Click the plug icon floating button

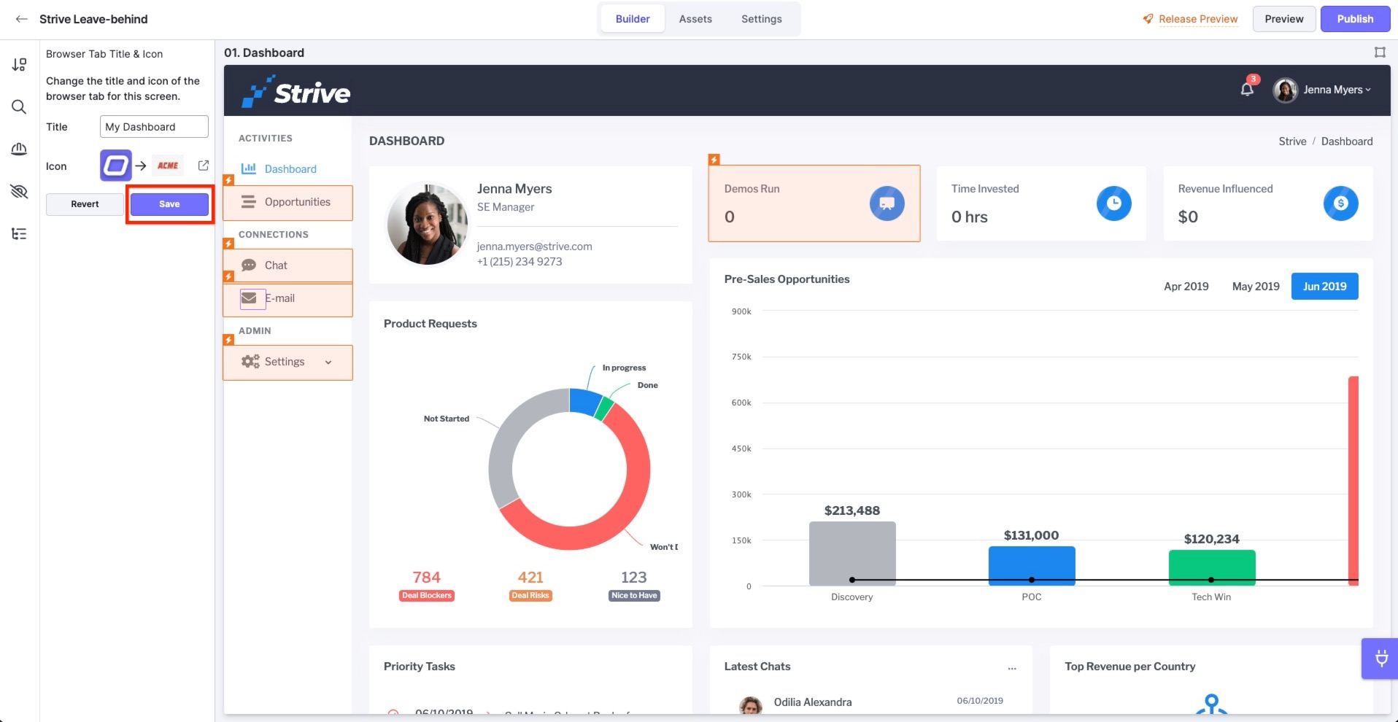(1381, 659)
